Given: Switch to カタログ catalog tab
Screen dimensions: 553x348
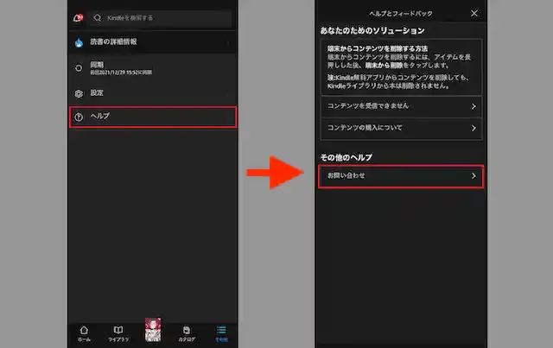Looking at the screenshot, I should 187,333.
